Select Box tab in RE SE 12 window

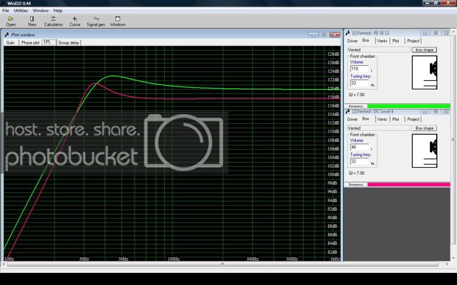(366, 41)
